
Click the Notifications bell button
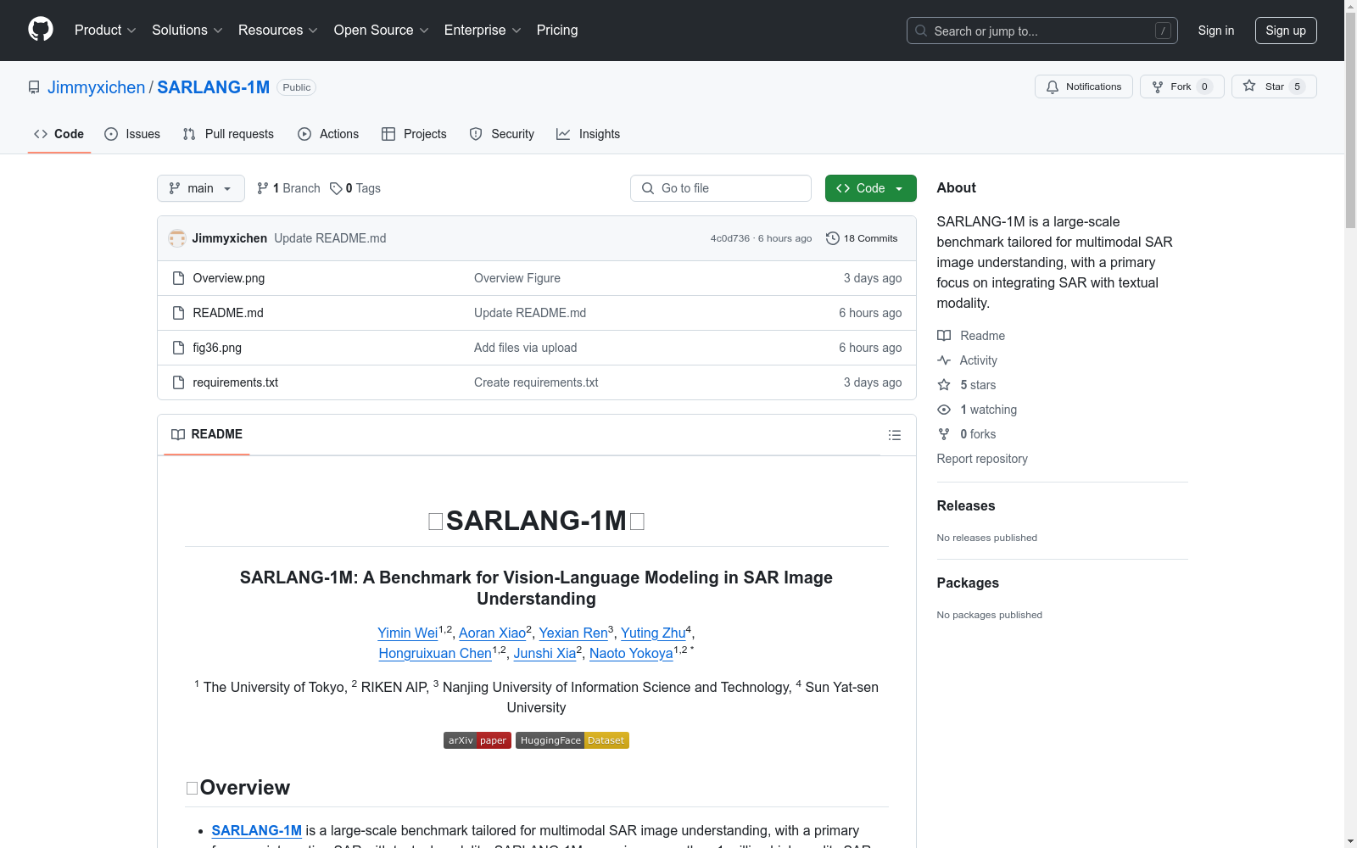pos(1083,86)
